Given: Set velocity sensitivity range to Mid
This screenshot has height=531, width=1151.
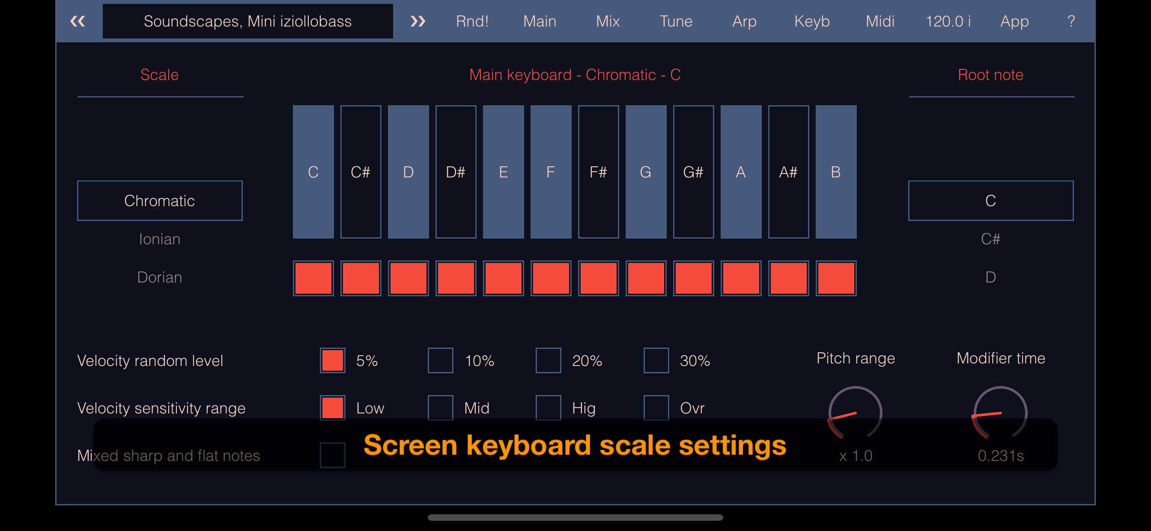Looking at the screenshot, I should tap(440, 407).
